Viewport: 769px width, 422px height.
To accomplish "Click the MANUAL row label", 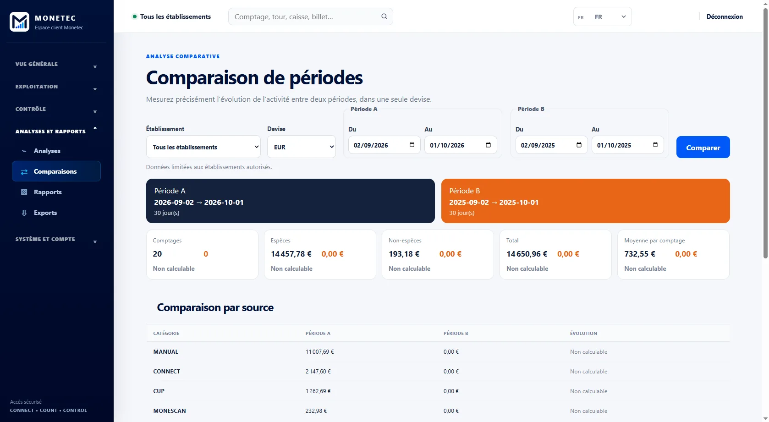I will tap(166, 352).
